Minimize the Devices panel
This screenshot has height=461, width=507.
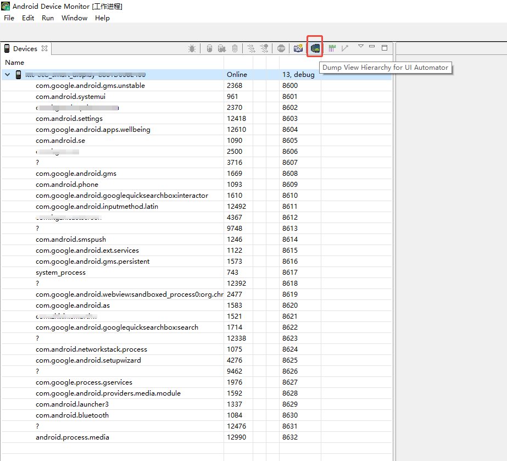pos(372,46)
